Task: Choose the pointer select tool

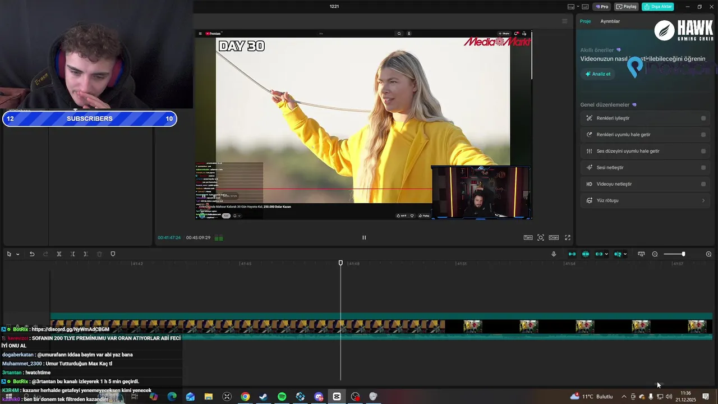Action: [9, 254]
